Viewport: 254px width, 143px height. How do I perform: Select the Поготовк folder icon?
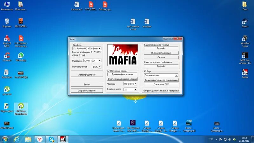(x=21, y=6)
